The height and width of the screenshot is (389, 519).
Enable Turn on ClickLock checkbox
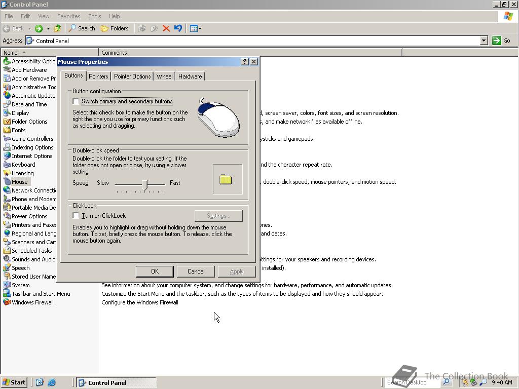pos(76,216)
